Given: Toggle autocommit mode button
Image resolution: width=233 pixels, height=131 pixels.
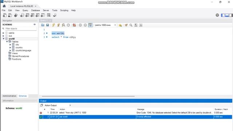Looking at the screenshot, I should [x=90, y=25].
